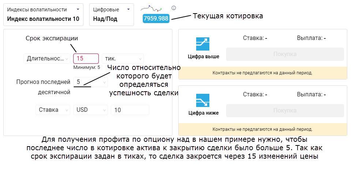Open the 'тик.' duration unit dropdown

123,59
